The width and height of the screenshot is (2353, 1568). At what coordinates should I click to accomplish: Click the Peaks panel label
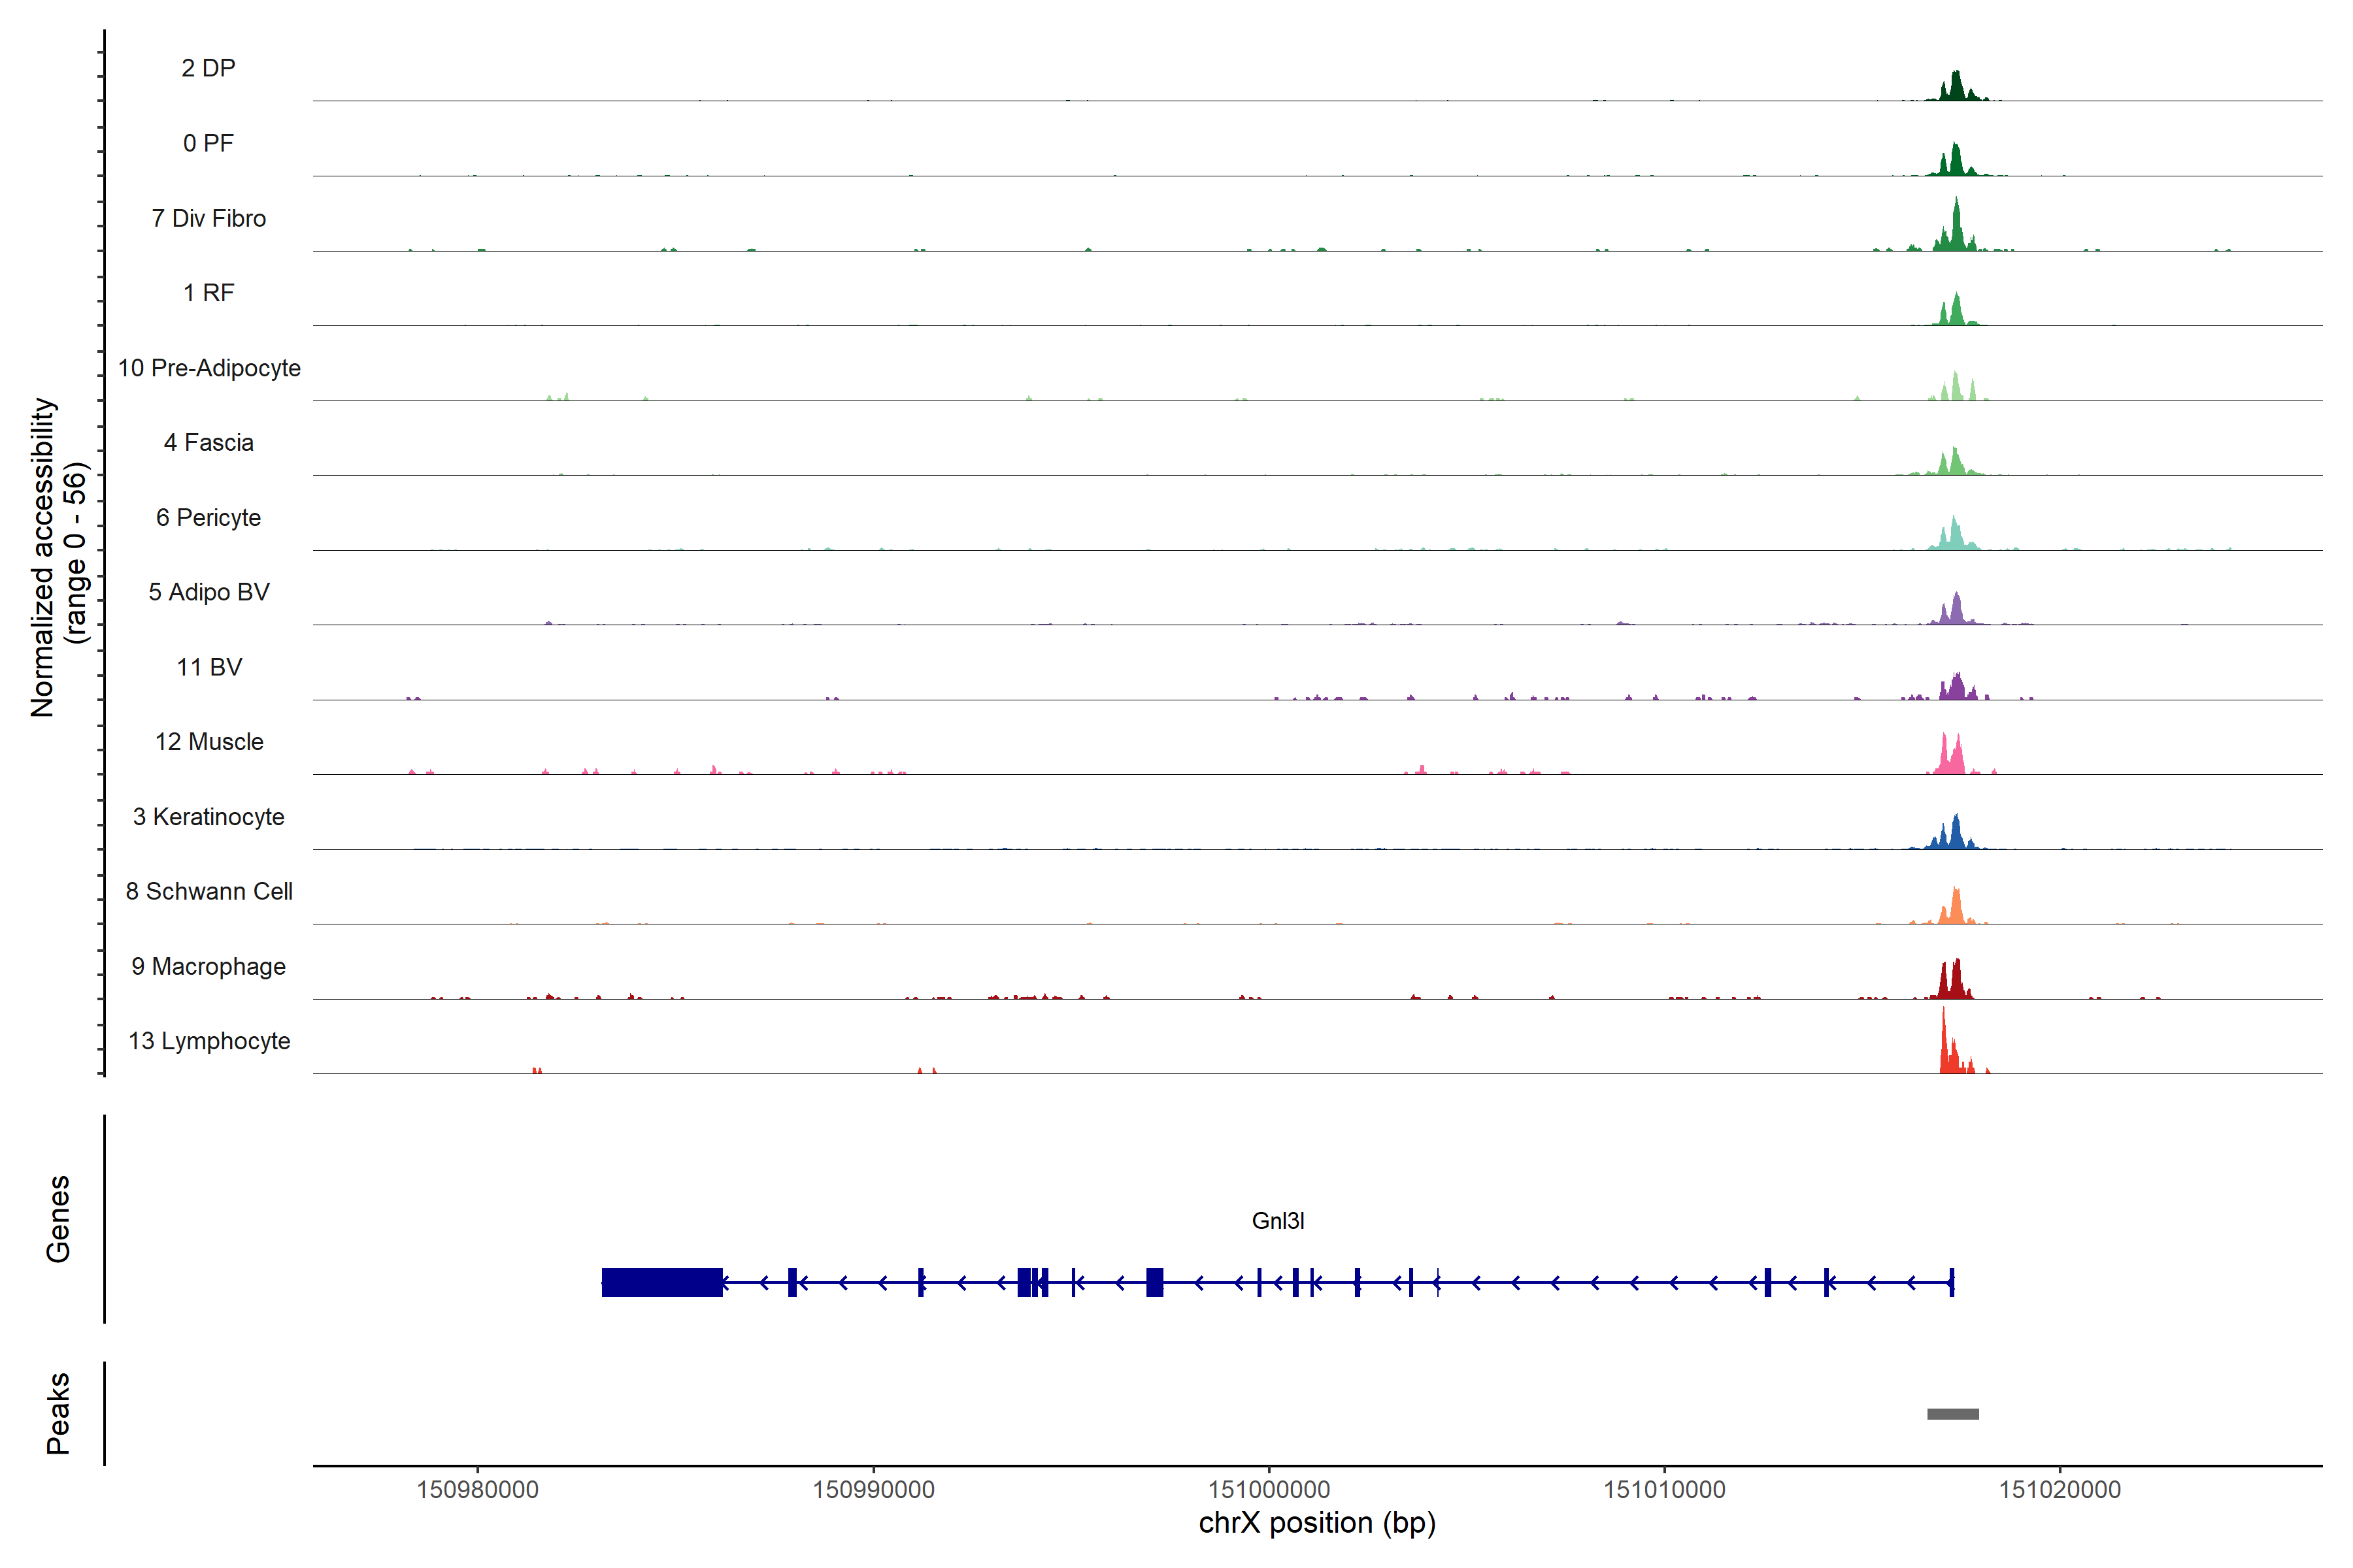pos(58,1413)
